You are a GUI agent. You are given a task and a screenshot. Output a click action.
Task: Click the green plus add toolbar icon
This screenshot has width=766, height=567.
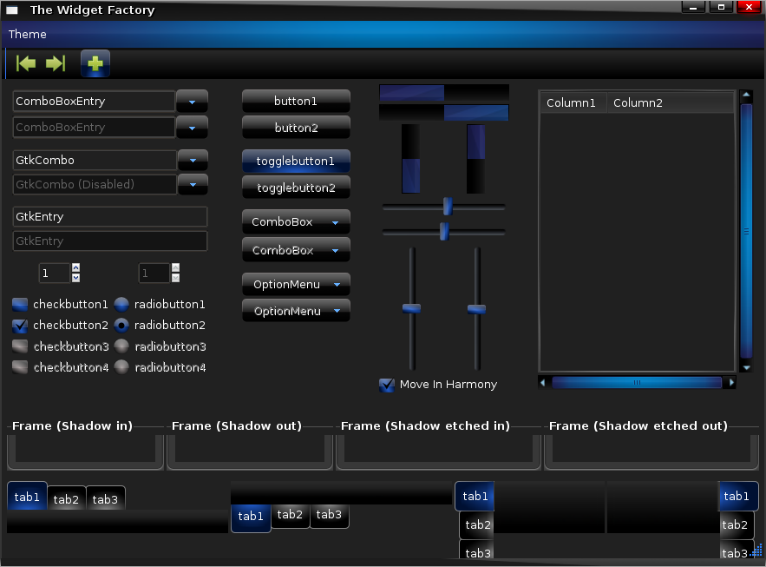tap(95, 63)
